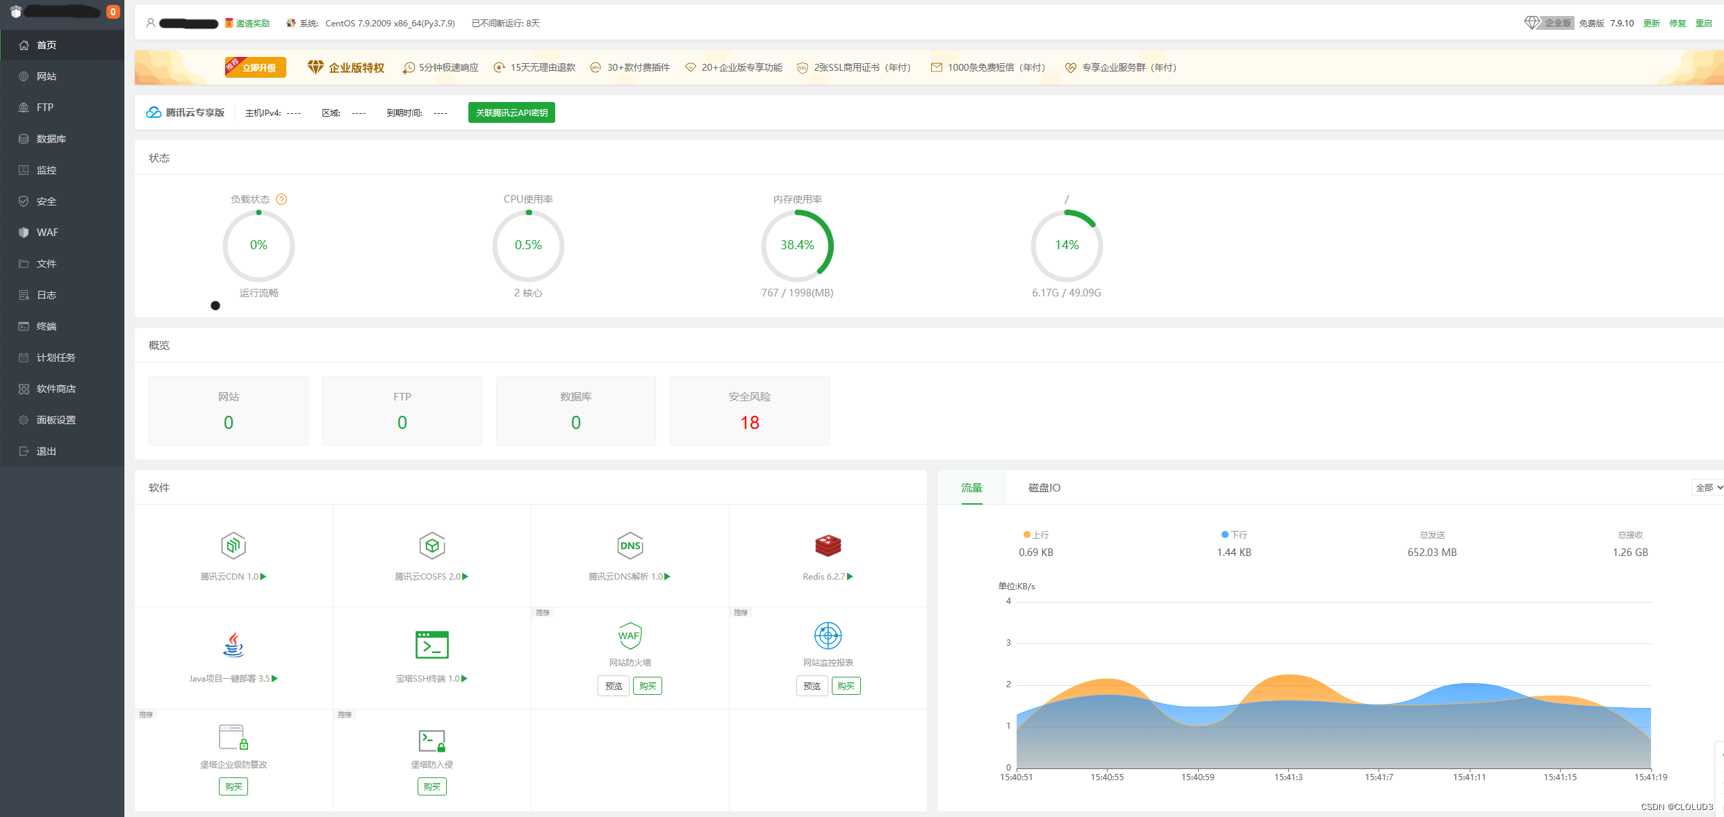Click the Redis 6.2.7 software icon
Screen dimensions: 1724x817
pos(828,546)
